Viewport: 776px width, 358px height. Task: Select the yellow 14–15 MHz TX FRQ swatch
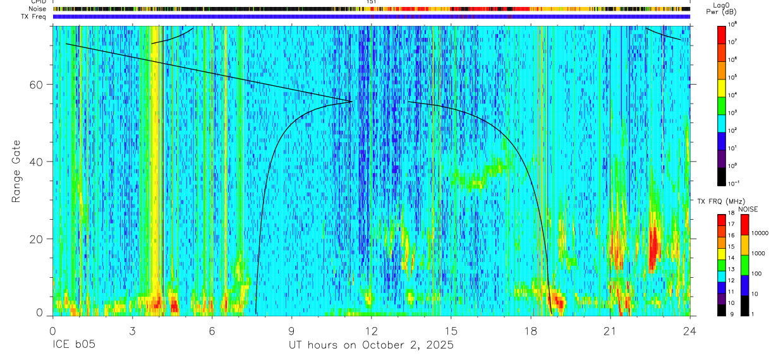[x=722, y=254]
